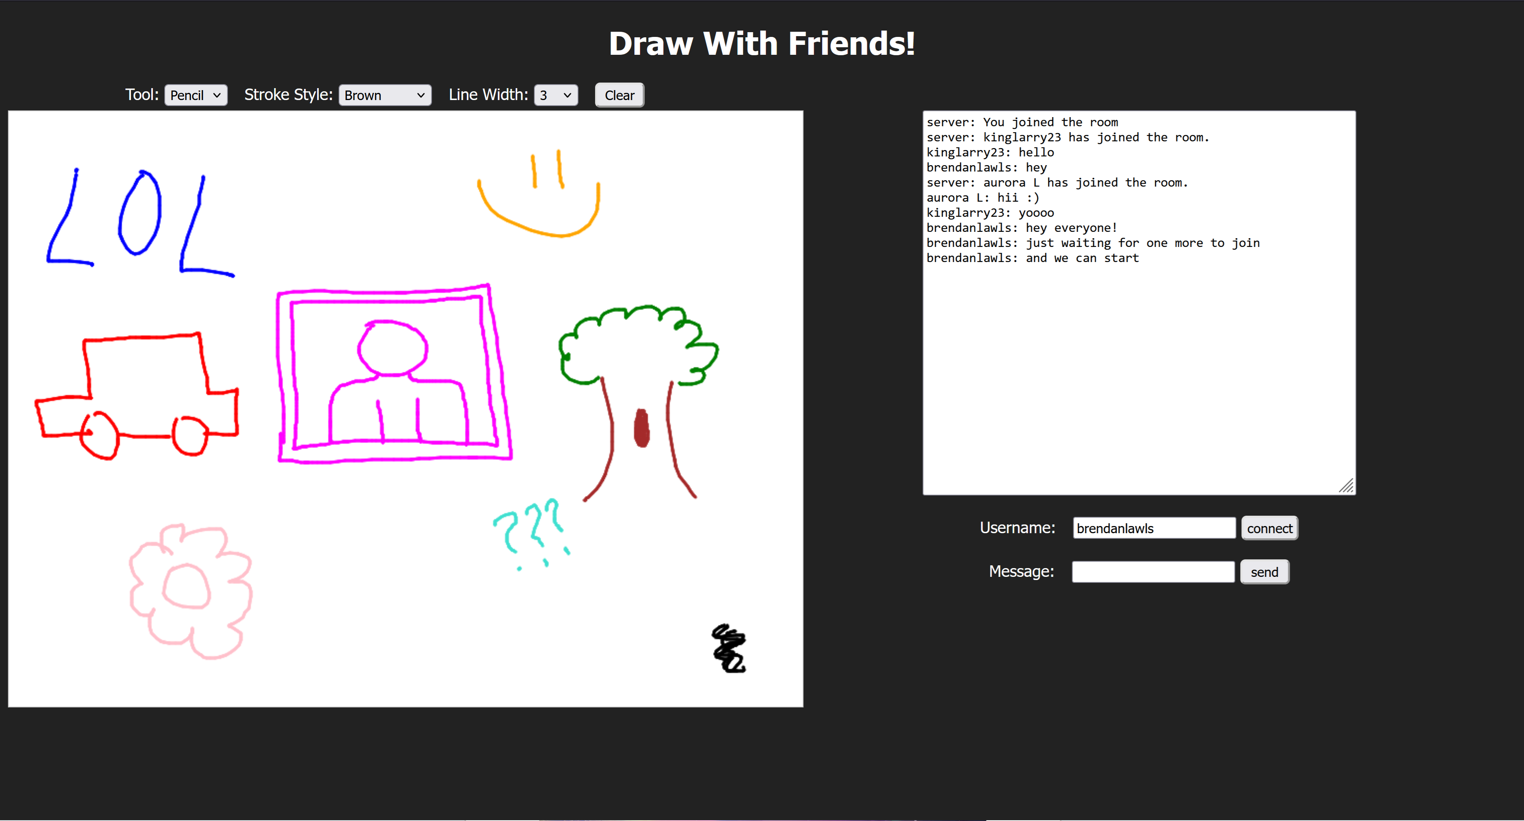Open the Line Width dropdown

(555, 95)
